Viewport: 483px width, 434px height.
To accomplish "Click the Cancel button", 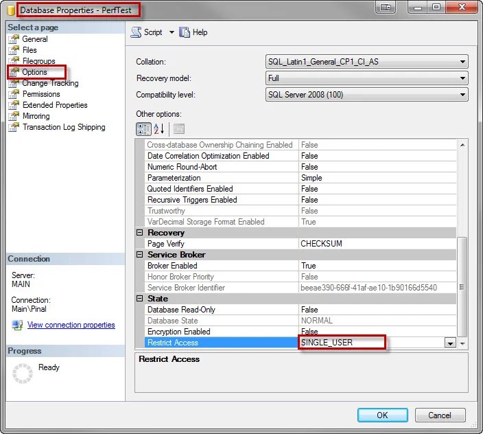I will pyautogui.click(x=440, y=415).
